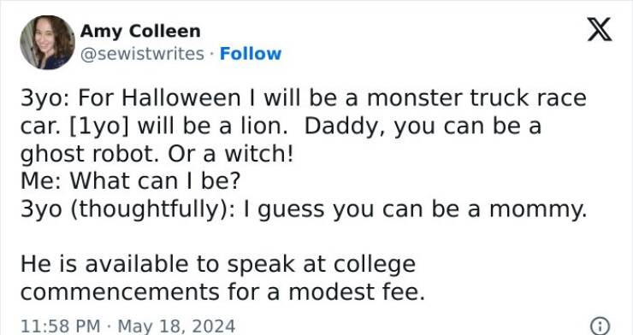Open the tweet info circle icon
Image resolution: width=633 pixels, height=335 pixels.
[x=600, y=325]
